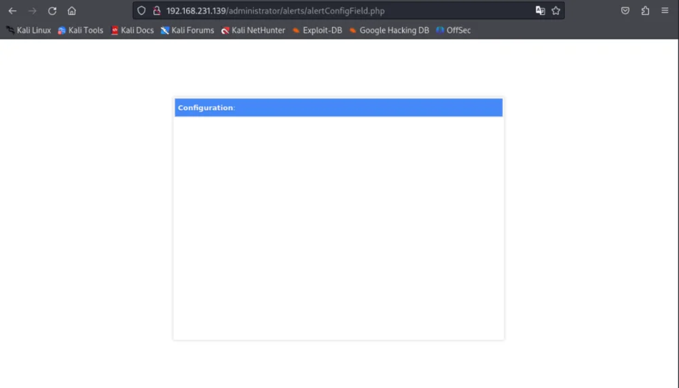Show site security lock information
This screenshot has width=679, height=388.
point(157,11)
